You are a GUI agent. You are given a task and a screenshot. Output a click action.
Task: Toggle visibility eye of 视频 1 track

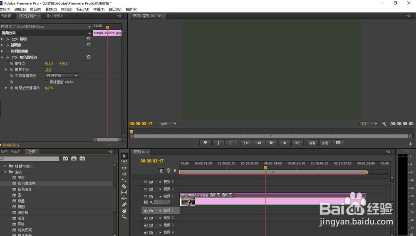[145, 196]
